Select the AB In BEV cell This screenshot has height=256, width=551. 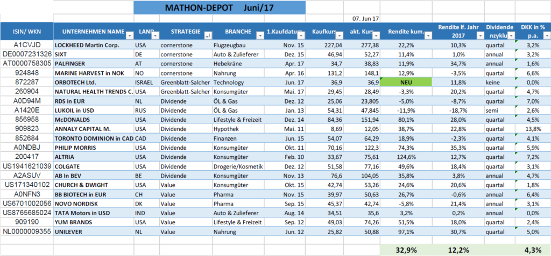pos(94,175)
